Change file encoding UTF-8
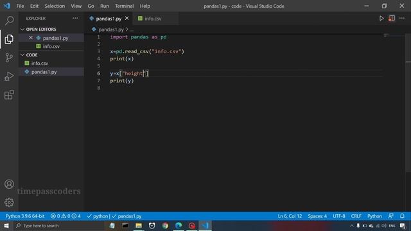411x231 pixels. coord(339,216)
